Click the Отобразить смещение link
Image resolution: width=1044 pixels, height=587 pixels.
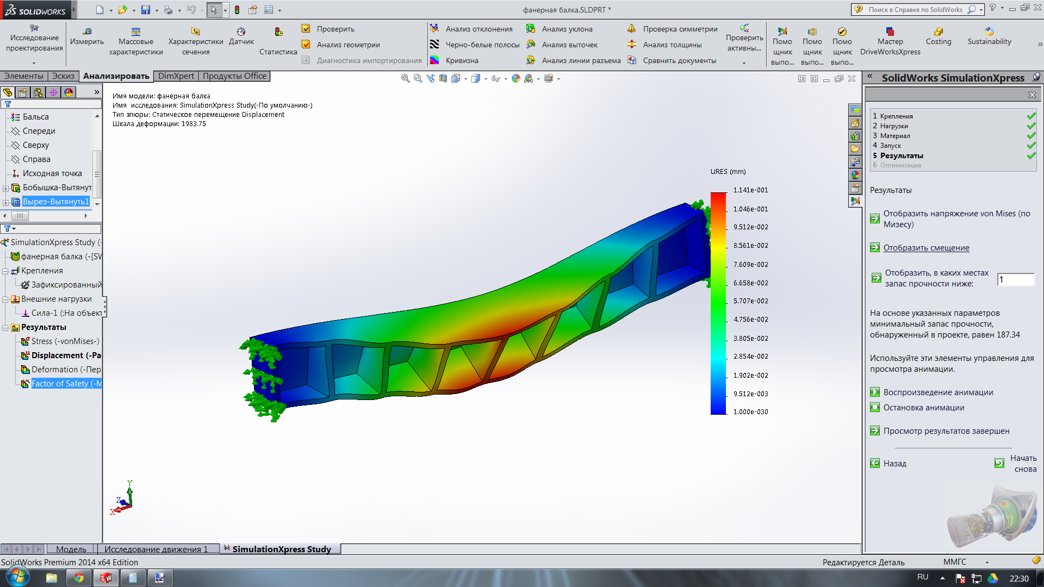[926, 248]
